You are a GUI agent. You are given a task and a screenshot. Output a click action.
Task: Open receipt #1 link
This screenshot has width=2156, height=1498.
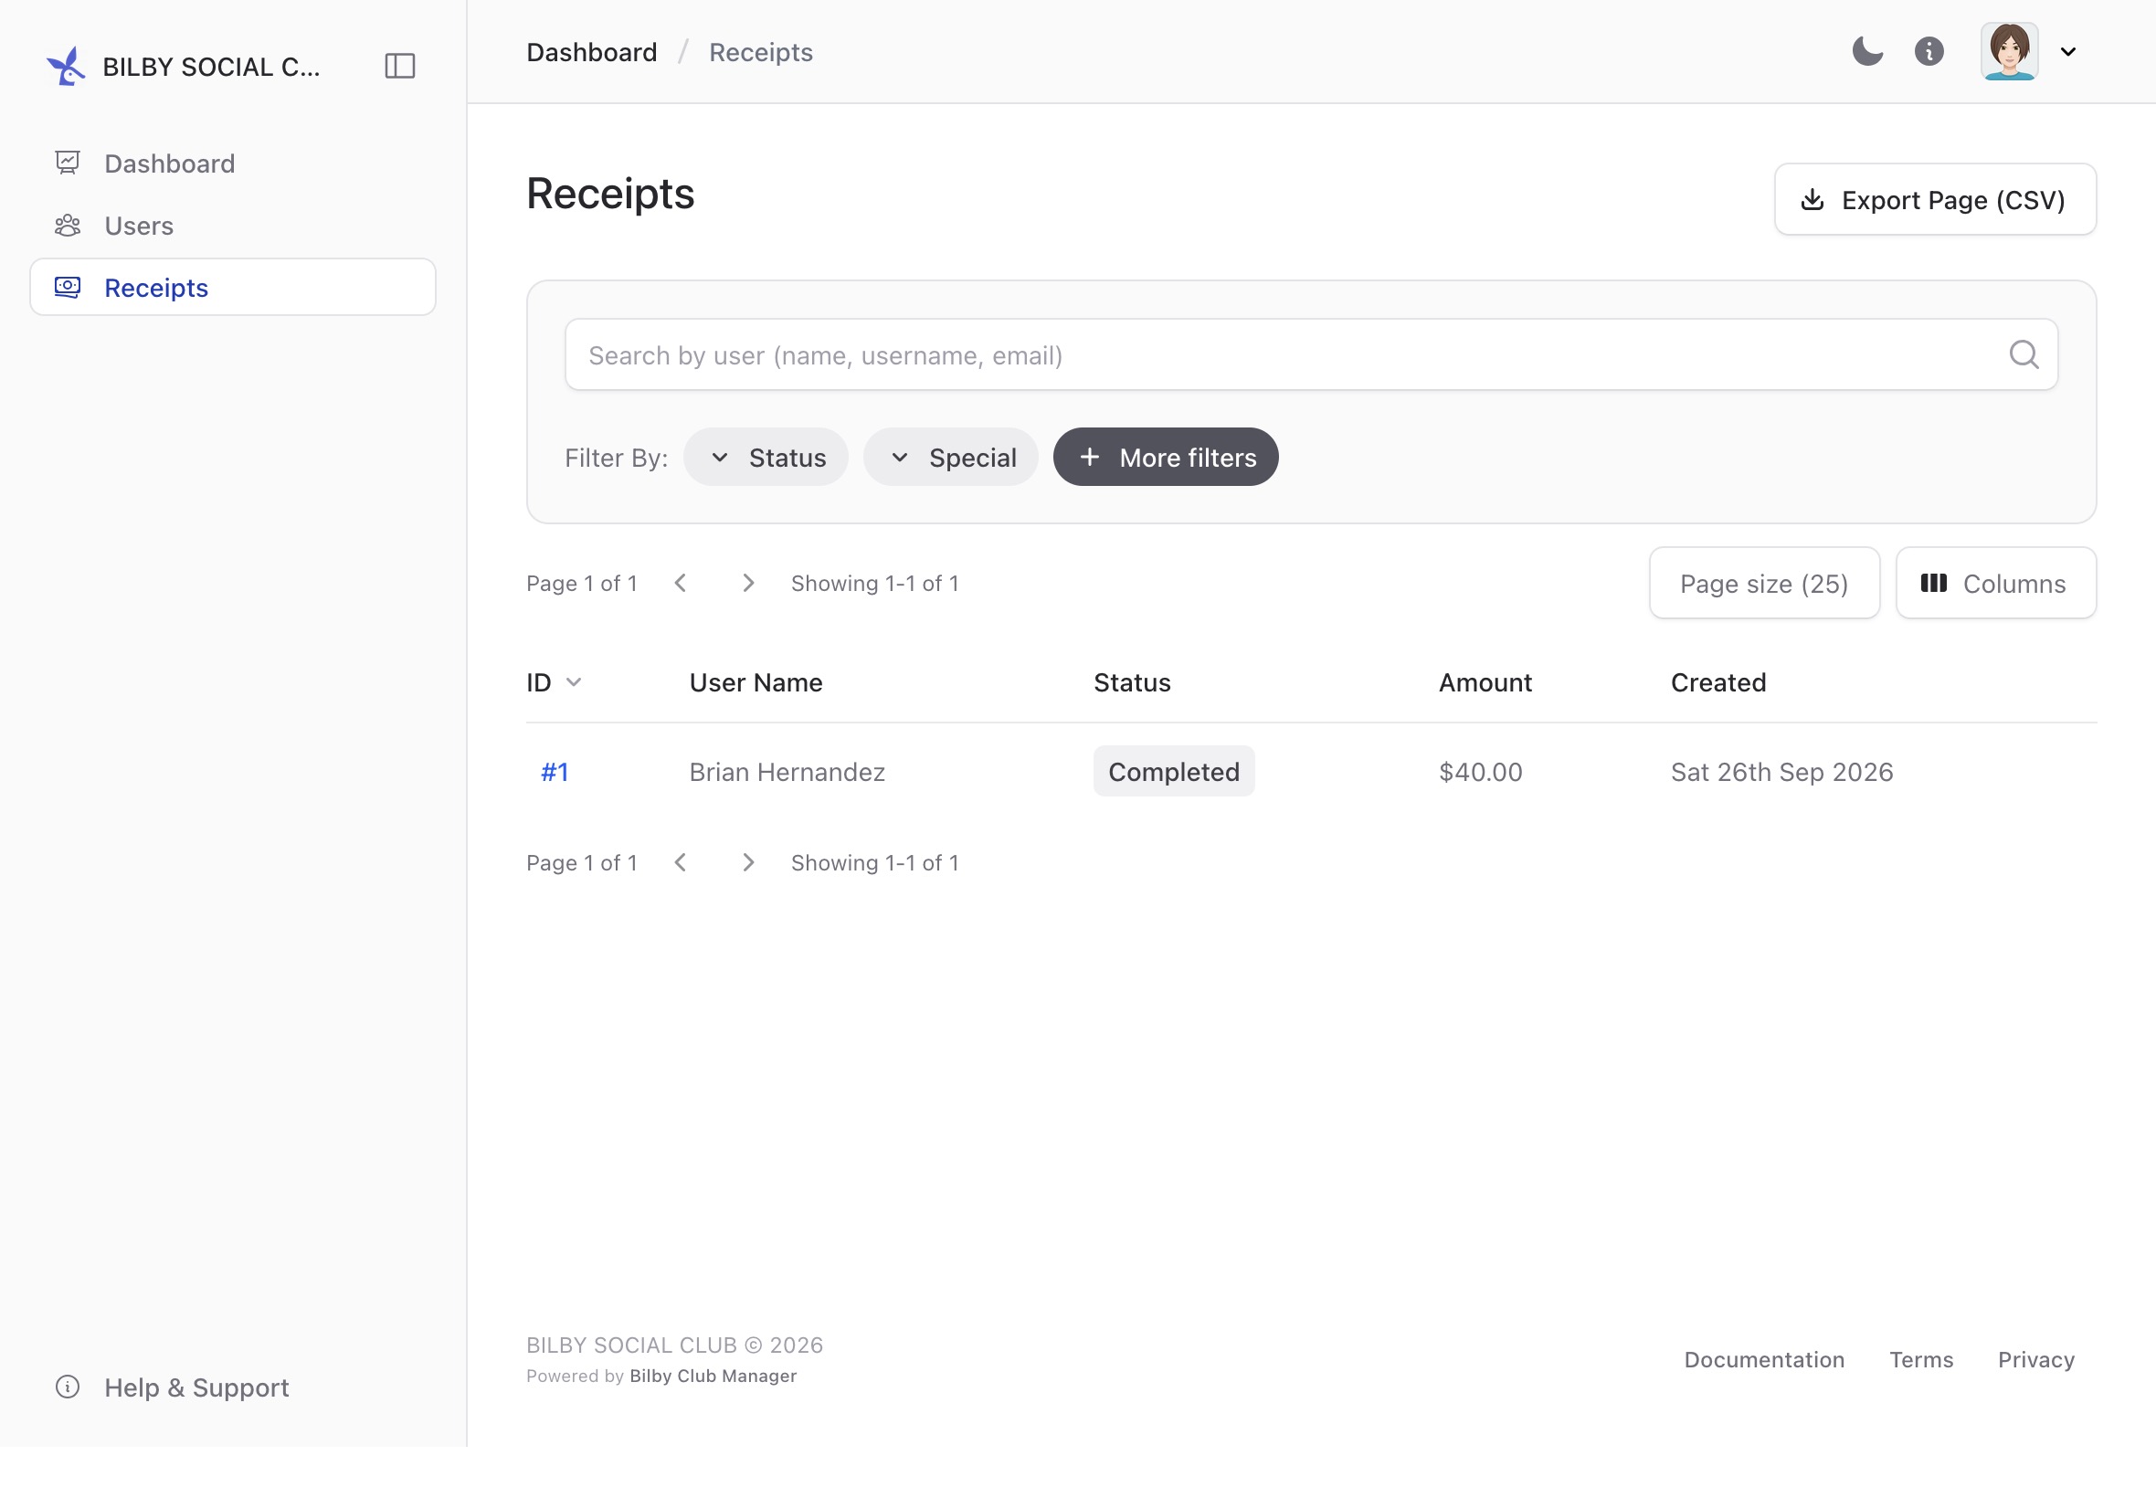pyautogui.click(x=554, y=772)
